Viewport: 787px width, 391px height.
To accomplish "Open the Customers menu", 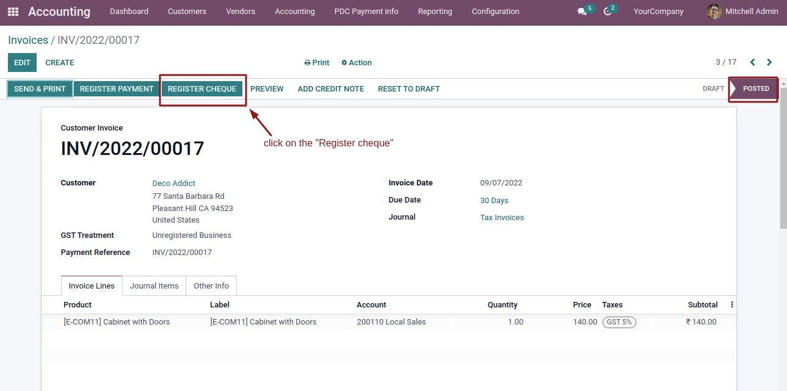I will (187, 12).
